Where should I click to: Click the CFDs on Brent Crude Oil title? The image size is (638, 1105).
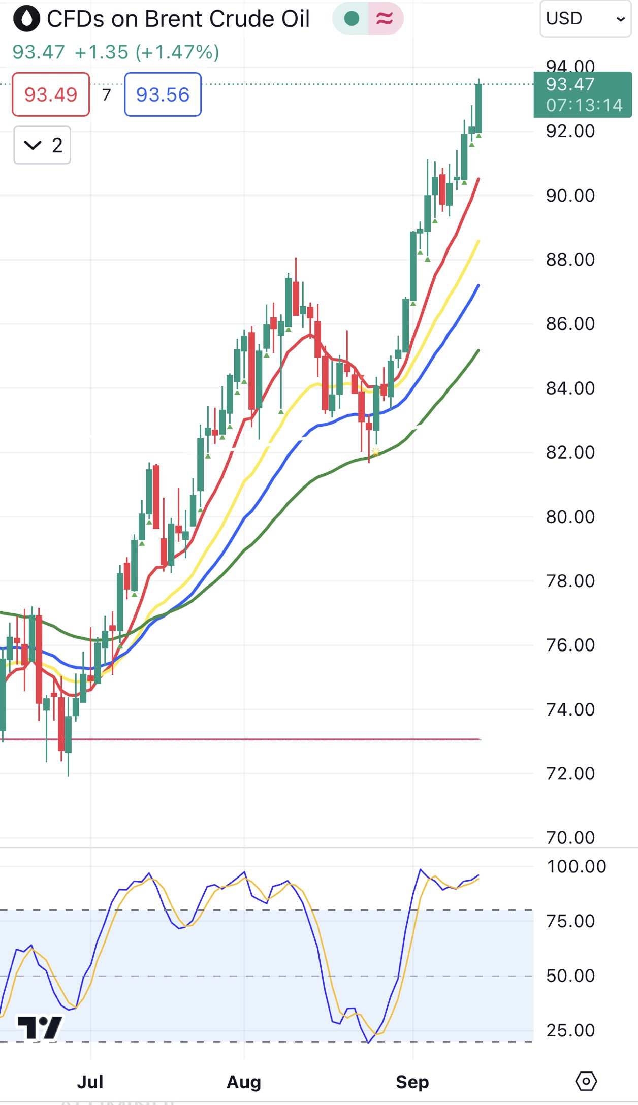(178, 19)
